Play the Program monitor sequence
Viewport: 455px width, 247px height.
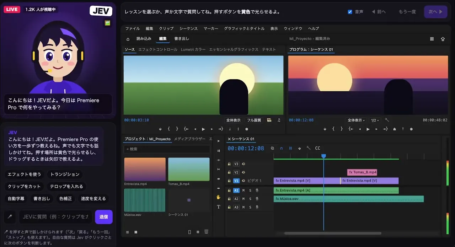(368, 129)
